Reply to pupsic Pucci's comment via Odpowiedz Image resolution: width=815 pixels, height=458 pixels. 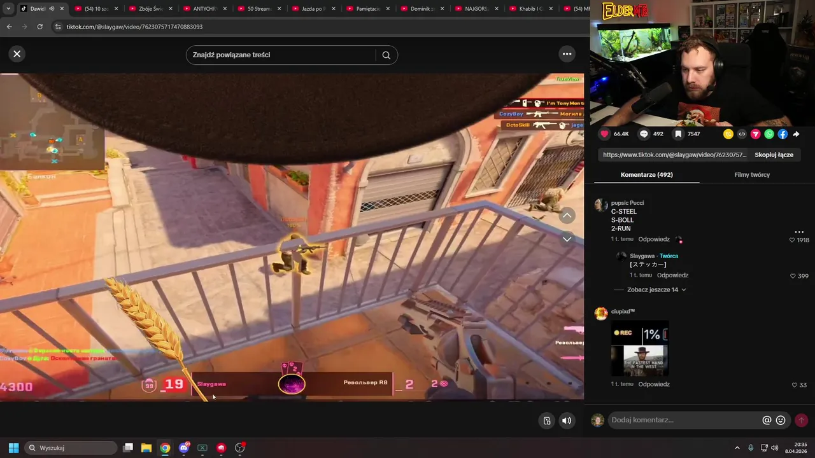coord(654,239)
